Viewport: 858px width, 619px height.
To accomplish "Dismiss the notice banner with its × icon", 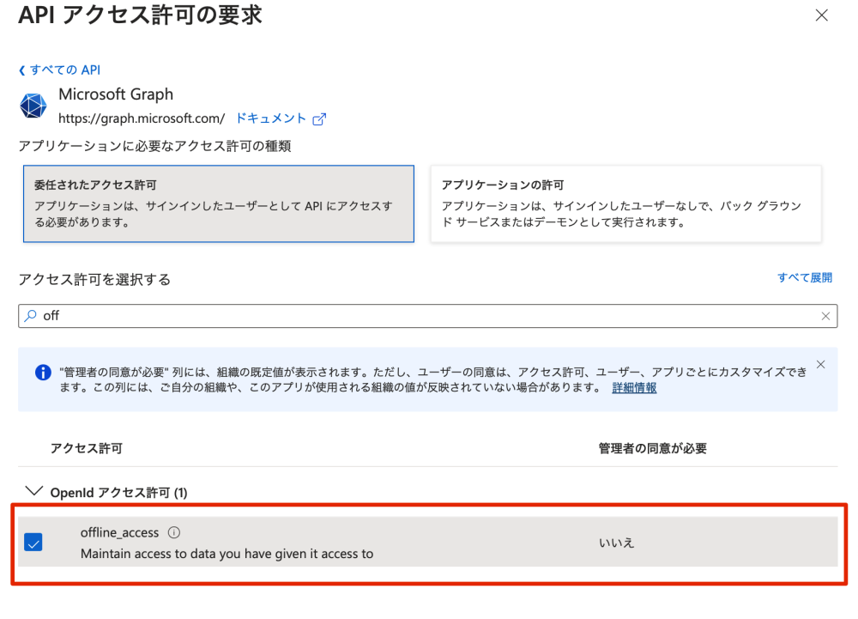I will (821, 363).
